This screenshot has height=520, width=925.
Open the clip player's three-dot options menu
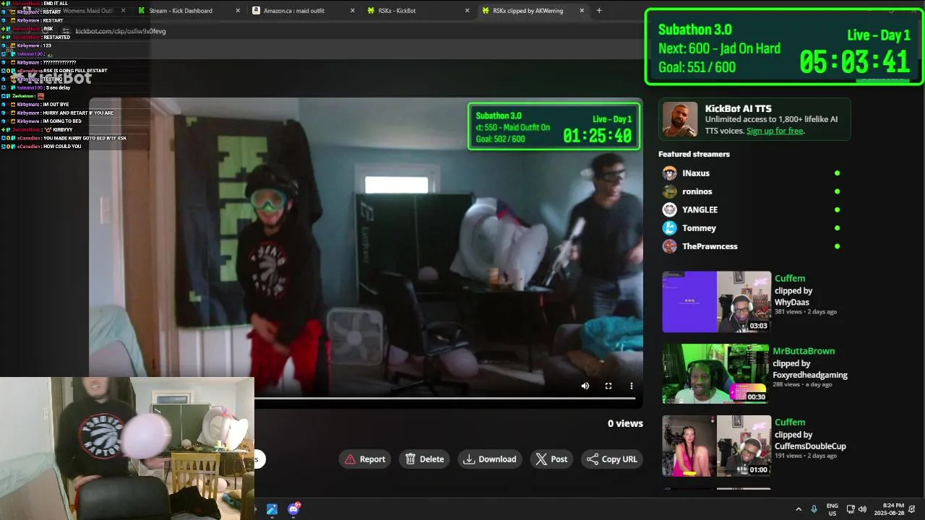click(631, 386)
